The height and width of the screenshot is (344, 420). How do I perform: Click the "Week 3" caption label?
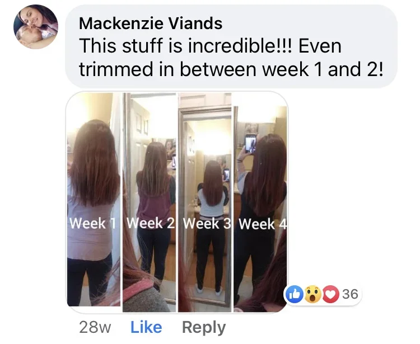(x=207, y=224)
